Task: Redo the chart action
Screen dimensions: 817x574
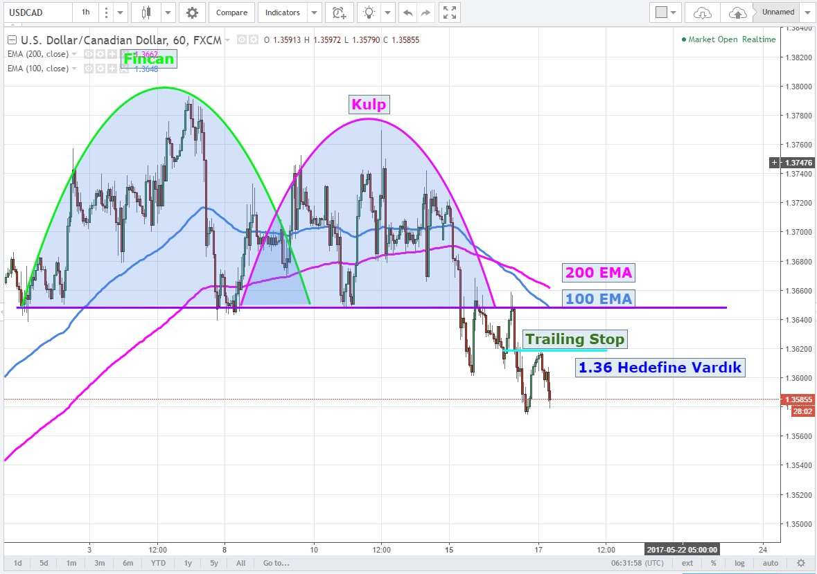Action: point(426,12)
